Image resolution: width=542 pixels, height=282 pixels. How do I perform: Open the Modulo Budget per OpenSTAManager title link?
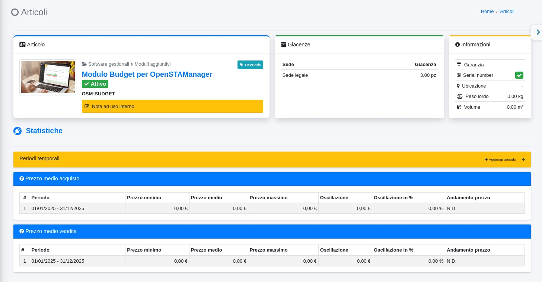point(147,74)
